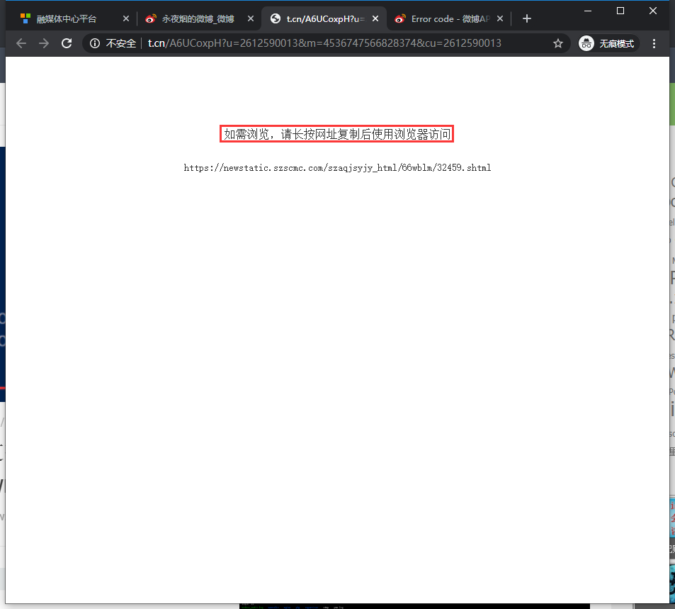Click the forward navigation arrow
This screenshot has width=675, height=609.
(44, 43)
